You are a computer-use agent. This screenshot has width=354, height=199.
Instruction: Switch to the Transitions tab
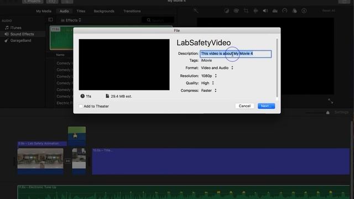click(x=132, y=11)
